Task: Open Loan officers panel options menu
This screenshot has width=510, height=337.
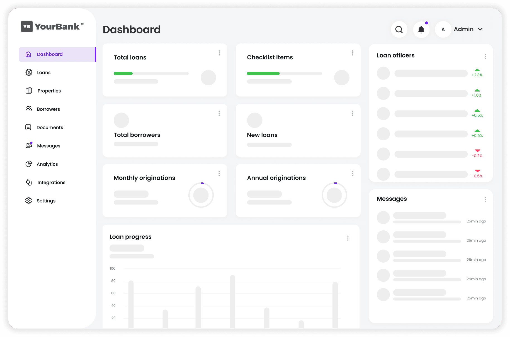Action: point(485,57)
